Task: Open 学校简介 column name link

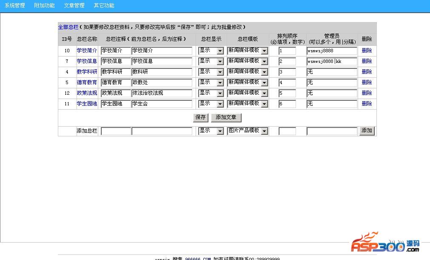Action: tap(87, 51)
